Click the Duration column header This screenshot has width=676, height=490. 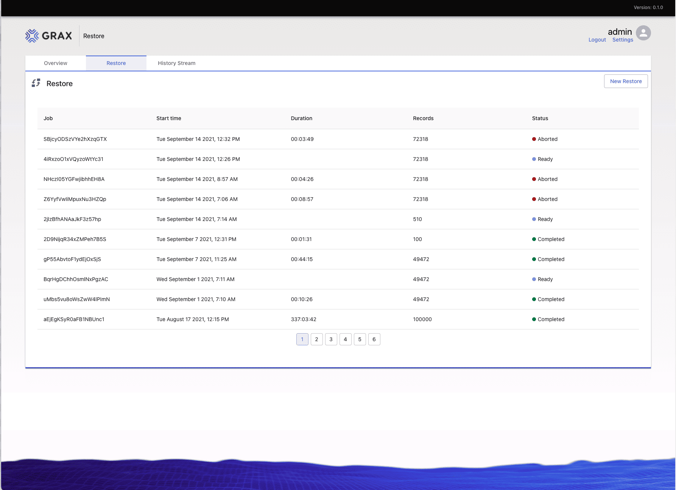pyautogui.click(x=301, y=118)
